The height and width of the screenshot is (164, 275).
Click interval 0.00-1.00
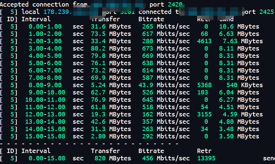45,26
